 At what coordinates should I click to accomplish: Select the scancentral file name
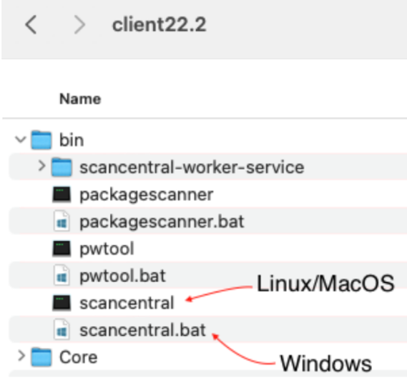coord(127,303)
